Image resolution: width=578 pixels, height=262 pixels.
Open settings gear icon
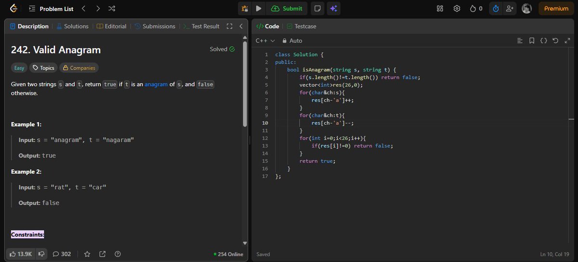tap(457, 9)
